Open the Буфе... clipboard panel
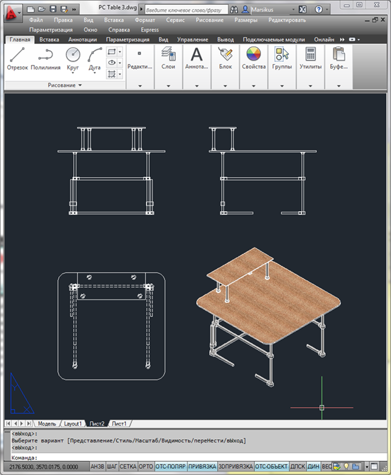The image size is (391, 475). click(x=339, y=67)
